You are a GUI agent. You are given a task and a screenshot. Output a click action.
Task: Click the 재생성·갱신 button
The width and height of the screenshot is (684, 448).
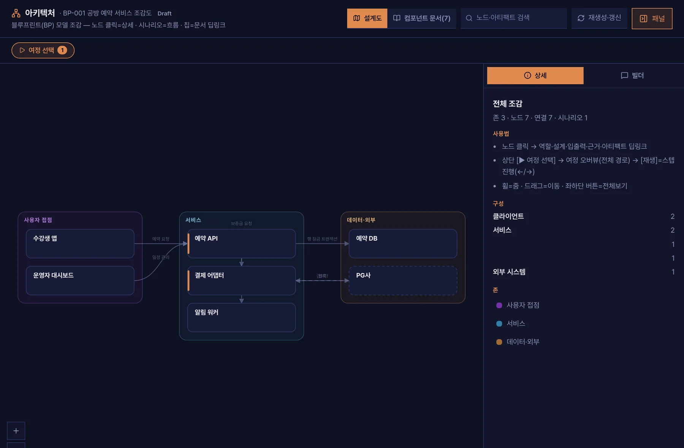pos(599,18)
